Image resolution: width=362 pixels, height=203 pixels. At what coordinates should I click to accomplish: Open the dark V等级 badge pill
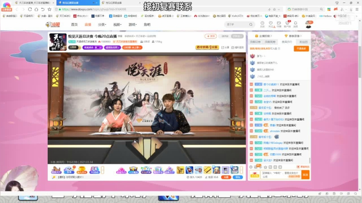pos(73,48)
